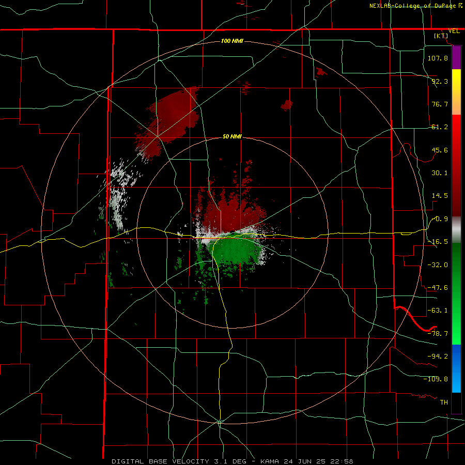The height and width of the screenshot is (465, 465).
Task: Click the 45.6 scale value
Action: point(440,150)
